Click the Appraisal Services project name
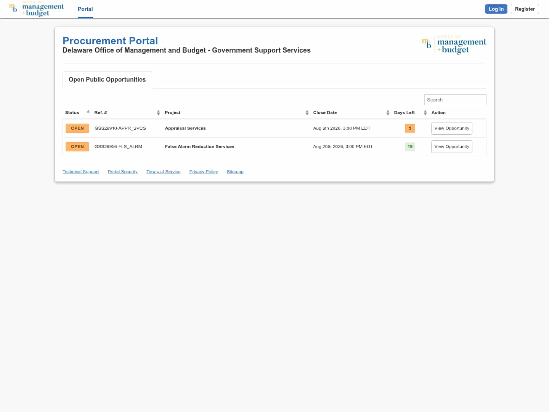 pyautogui.click(x=185, y=128)
